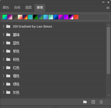Expand the 绿色 group chevron

click(x=3, y=84)
